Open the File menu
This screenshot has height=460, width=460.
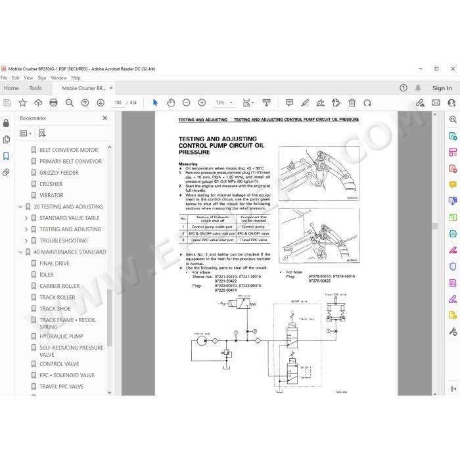[4, 78]
